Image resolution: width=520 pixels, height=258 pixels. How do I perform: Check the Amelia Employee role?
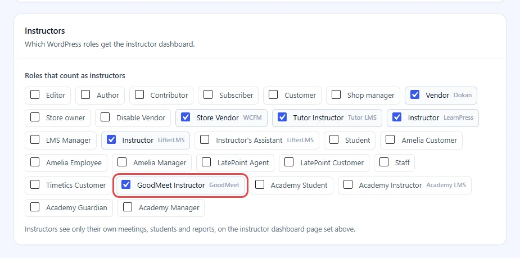tap(35, 162)
